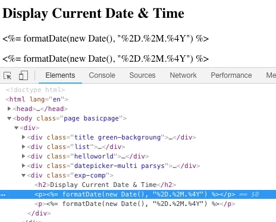The height and width of the screenshot is (222, 276).
Task: Click the first formatDate paragraph on page
Action: 106,39
